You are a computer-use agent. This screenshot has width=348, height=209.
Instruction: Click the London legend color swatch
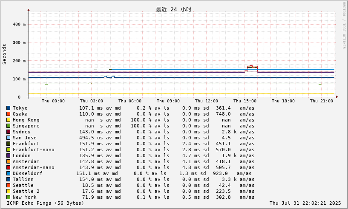click(x=8, y=156)
